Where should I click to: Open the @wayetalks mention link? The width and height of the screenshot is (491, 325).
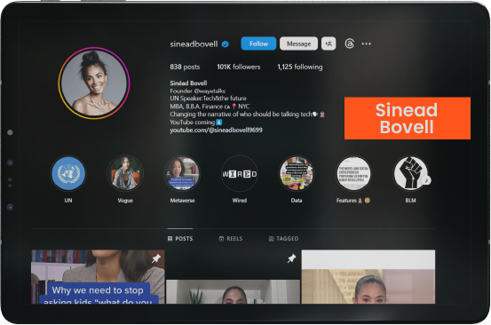(x=210, y=91)
